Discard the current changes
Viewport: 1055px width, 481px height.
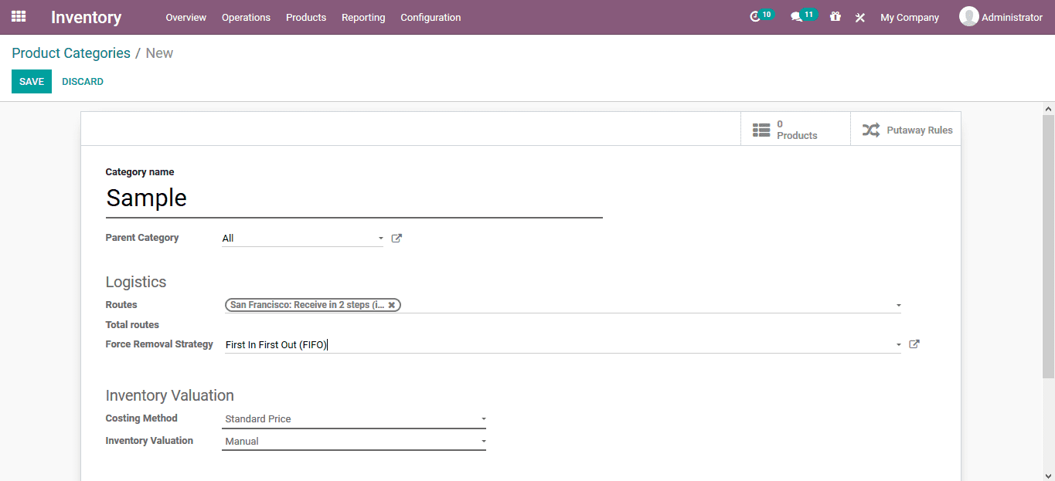(82, 81)
